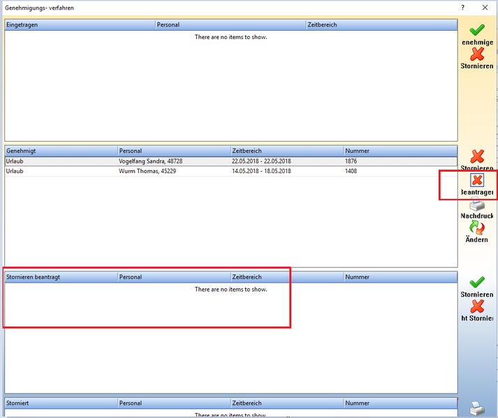Click the Nachdruck printer icon

477,204
